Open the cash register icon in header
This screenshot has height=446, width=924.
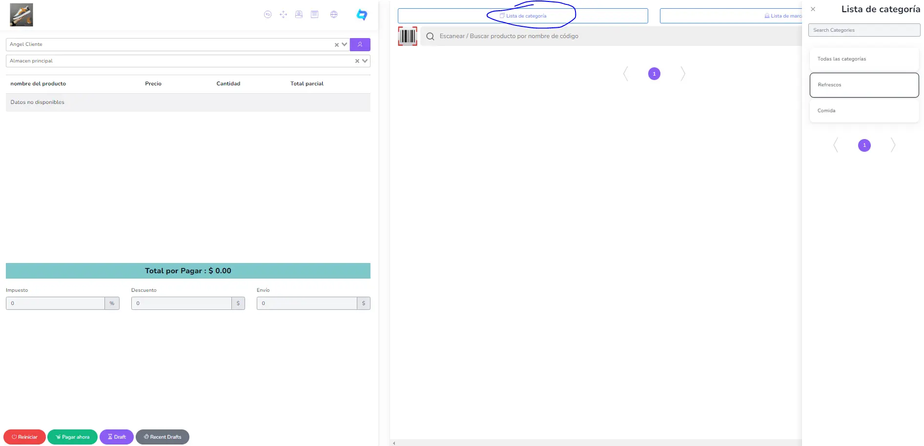click(x=299, y=15)
